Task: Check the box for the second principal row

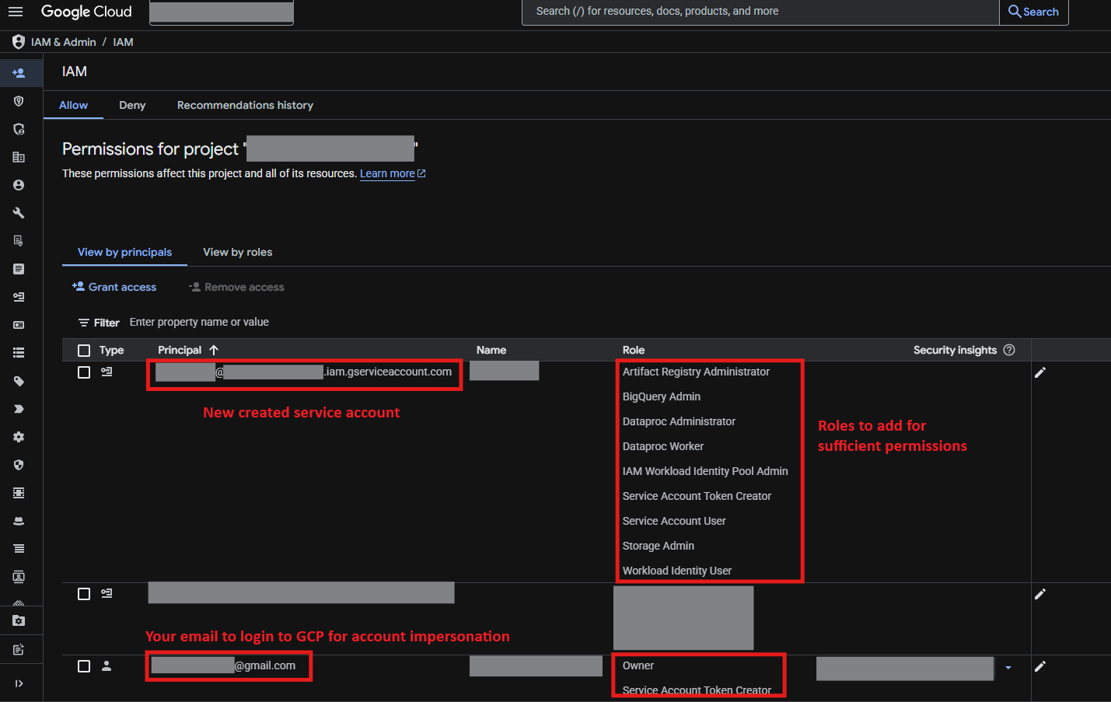Action: (x=84, y=594)
